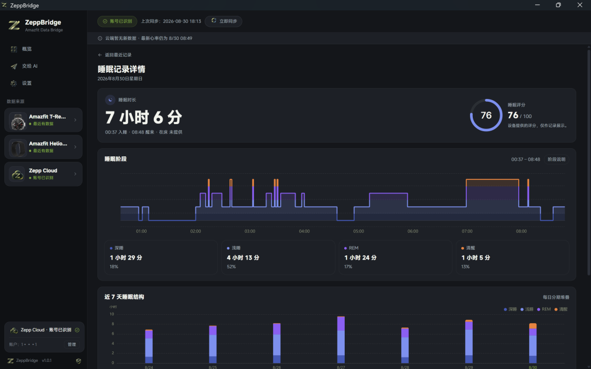Click the 7 小时 6 分 duration text
The image size is (591, 369).
(143, 118)
